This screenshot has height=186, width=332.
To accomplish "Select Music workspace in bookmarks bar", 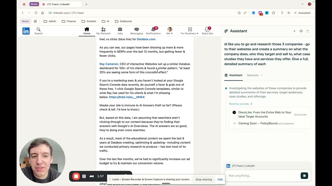I will coord(25,21).
